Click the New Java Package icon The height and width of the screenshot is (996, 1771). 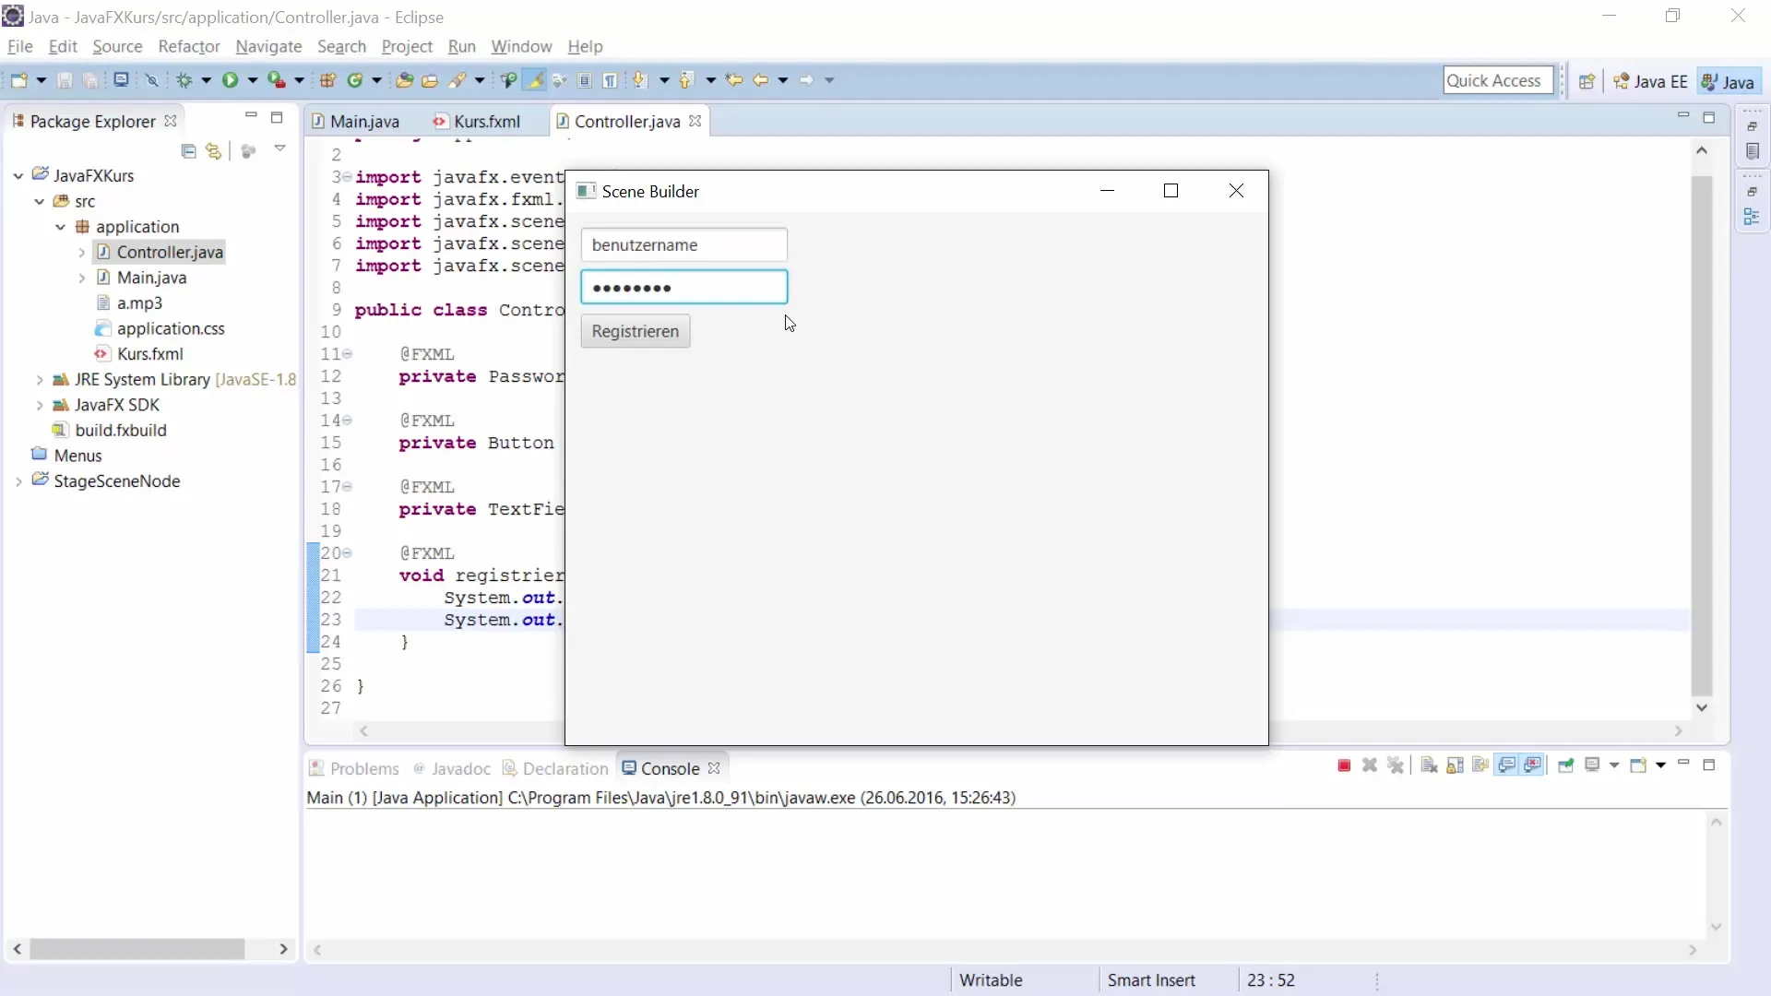point(327,80)
